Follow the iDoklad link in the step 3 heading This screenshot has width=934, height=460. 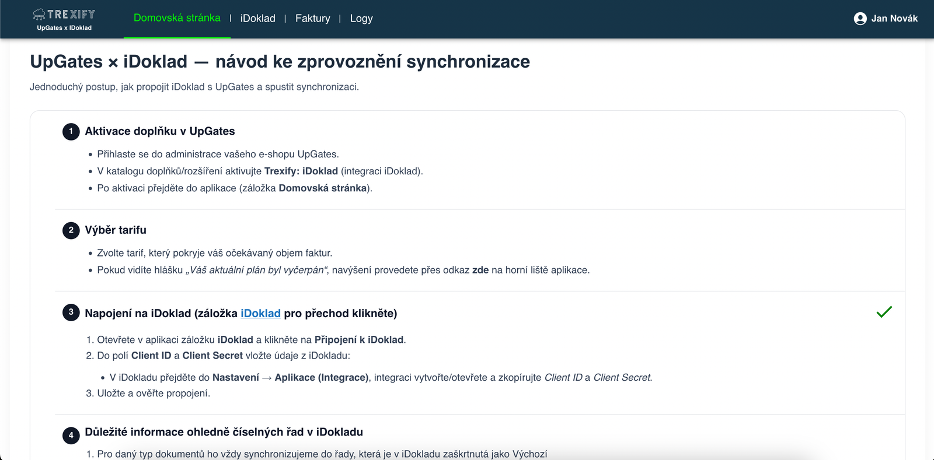click(260, 313)
